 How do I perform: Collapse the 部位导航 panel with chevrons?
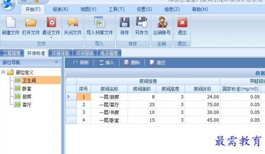[x=56, y=62]
